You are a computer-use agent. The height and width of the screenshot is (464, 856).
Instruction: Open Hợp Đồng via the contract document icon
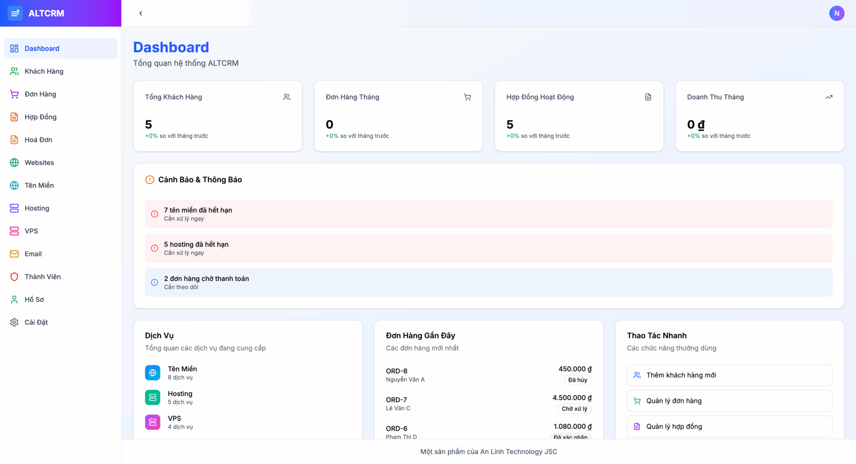pos(14,117)
